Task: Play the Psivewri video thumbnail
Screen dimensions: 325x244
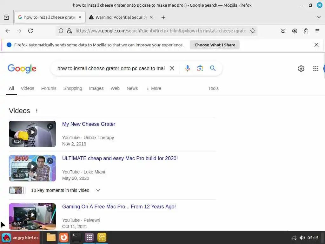Action: point(32,216)
